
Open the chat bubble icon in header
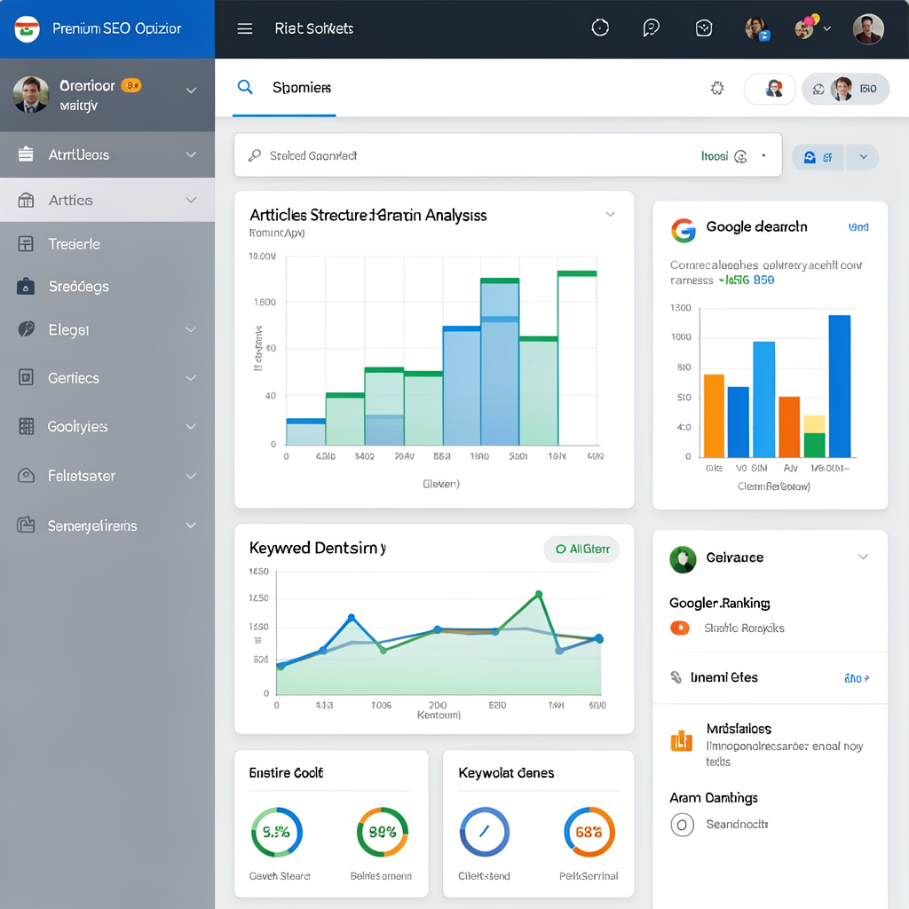[x=651, y=28]
